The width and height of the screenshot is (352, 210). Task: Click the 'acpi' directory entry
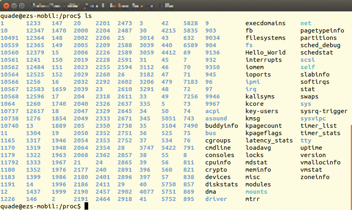(212, 111)
